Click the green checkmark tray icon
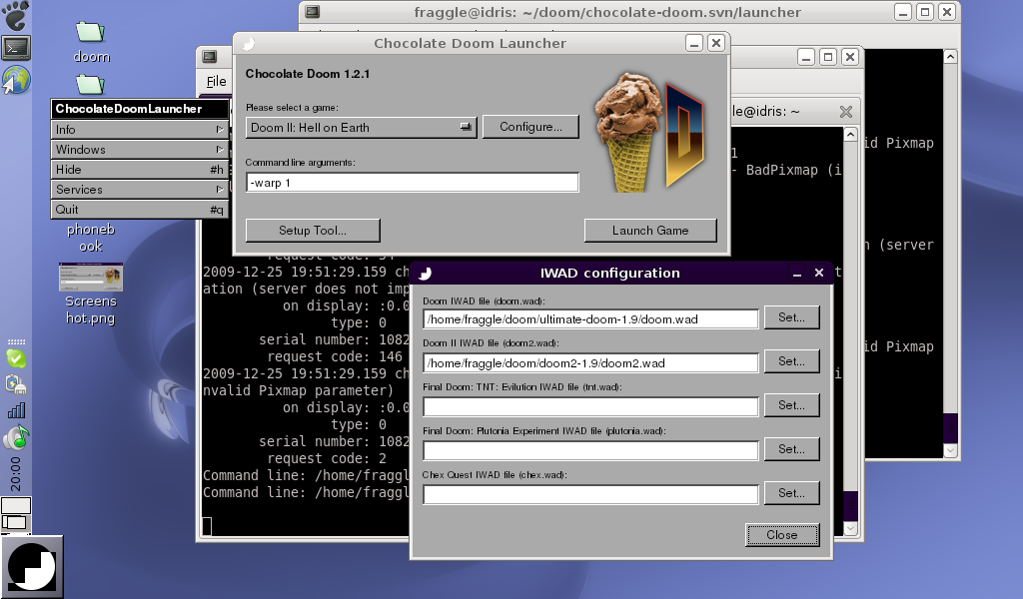This screenshot has width=1023, height=599. pyautogui.click(x=16, y=357)
